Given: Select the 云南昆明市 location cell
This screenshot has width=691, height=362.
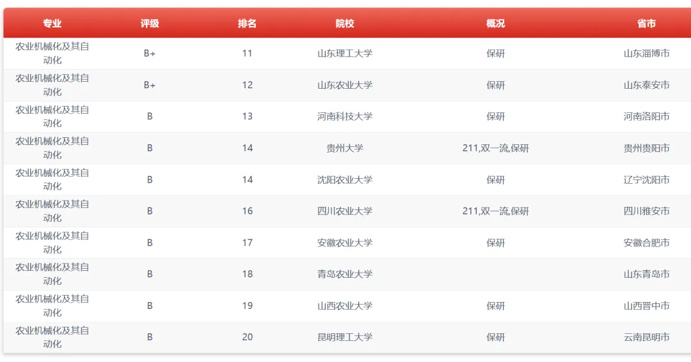Looking at the screenshot, I should [x=646, y=337].
